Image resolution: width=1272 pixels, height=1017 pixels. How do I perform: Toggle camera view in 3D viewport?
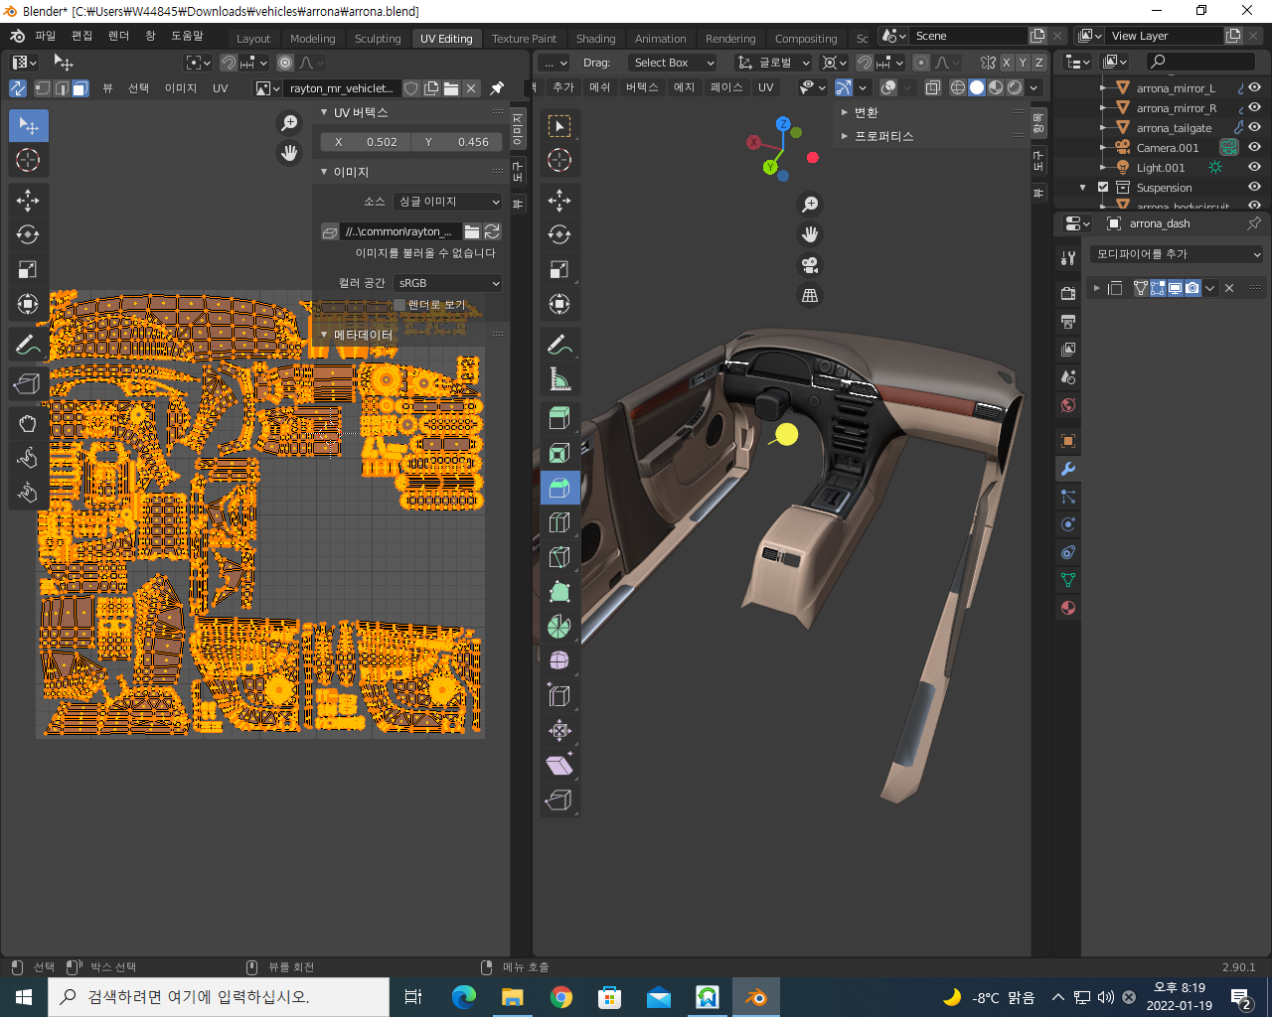(810, 265)
